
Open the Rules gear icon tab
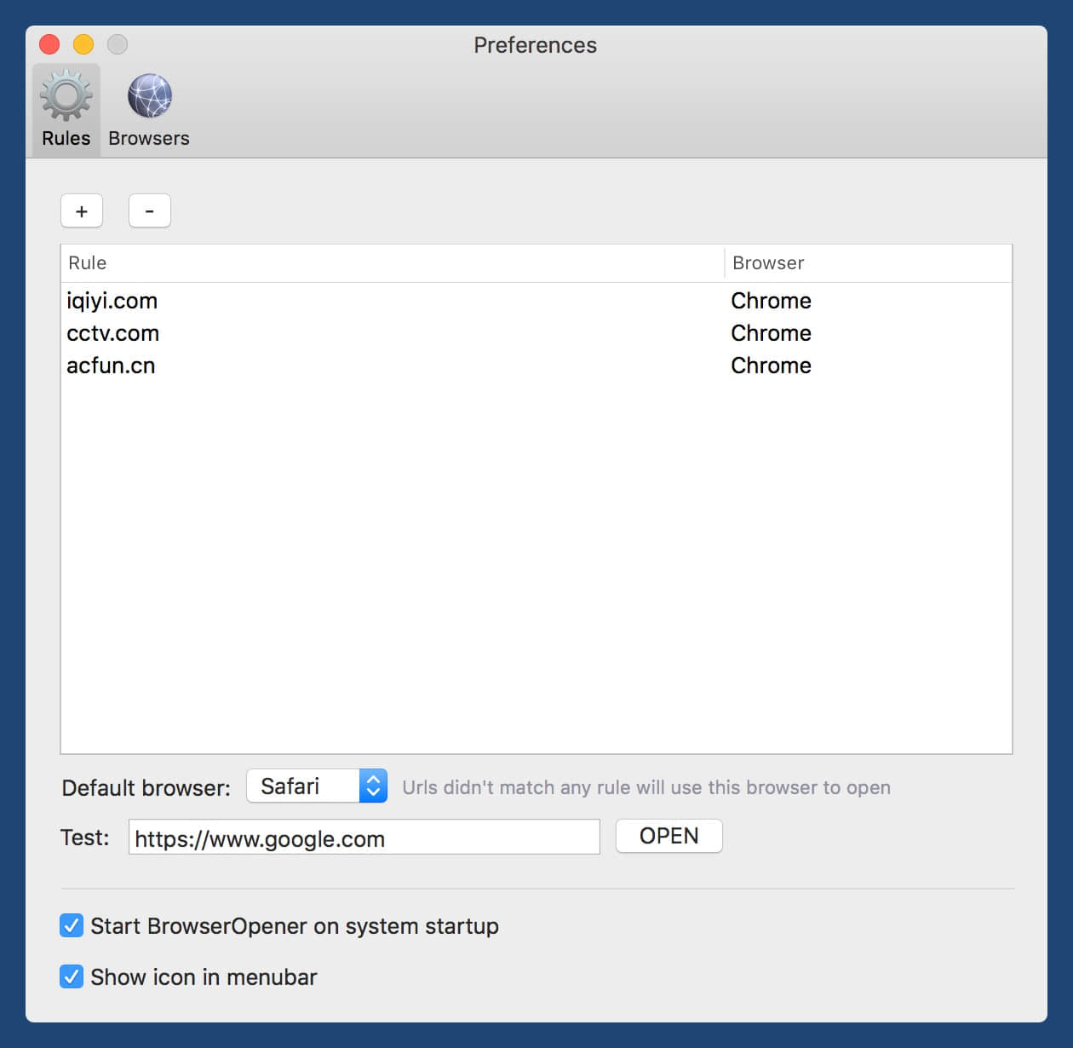pos(66,109)
